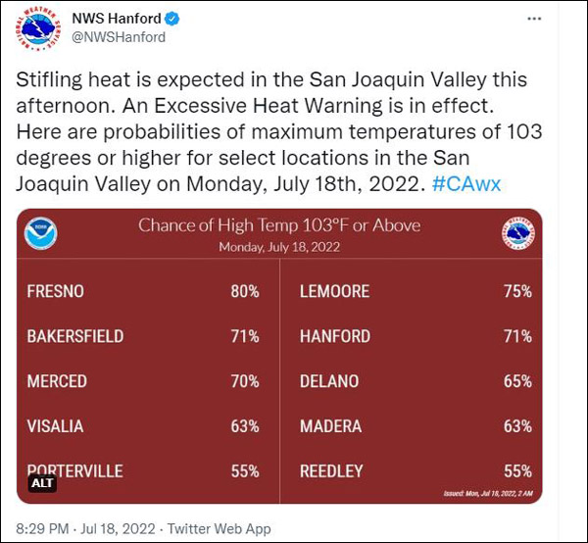Screen dimensions: 588x543
Task: Click the NWS logo inside the chart
Action: point(518,233)
